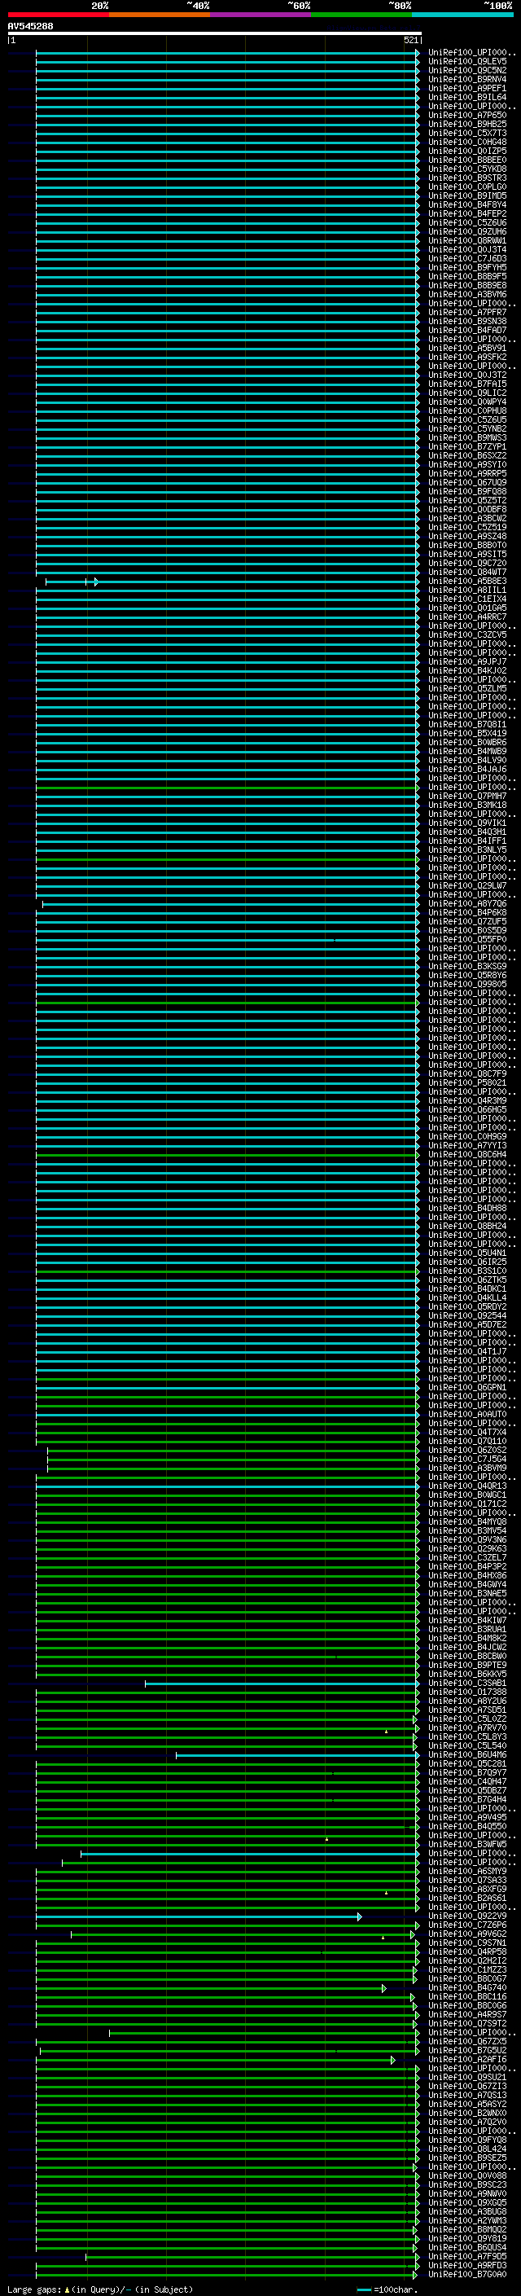Click the red 20% identity legend segment
This screenshot has width=521, height=2296.
coord(58,15)
